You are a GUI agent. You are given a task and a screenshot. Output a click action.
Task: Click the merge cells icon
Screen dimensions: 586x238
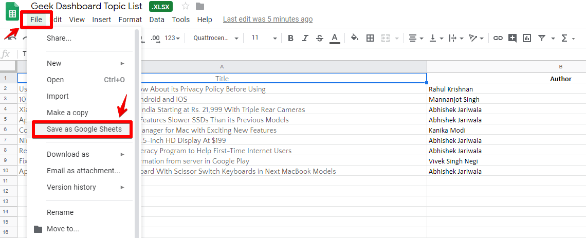pyautogui.click(x=386, y=38)
